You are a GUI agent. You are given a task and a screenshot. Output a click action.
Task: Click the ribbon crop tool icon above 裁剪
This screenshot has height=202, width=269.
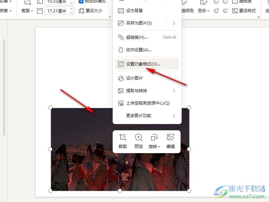click(x=27, y=2)
